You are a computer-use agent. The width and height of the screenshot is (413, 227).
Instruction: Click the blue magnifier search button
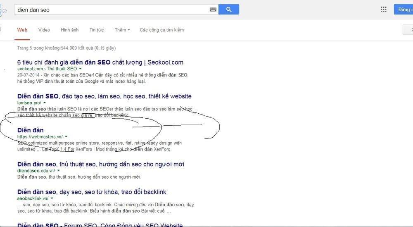229,10
